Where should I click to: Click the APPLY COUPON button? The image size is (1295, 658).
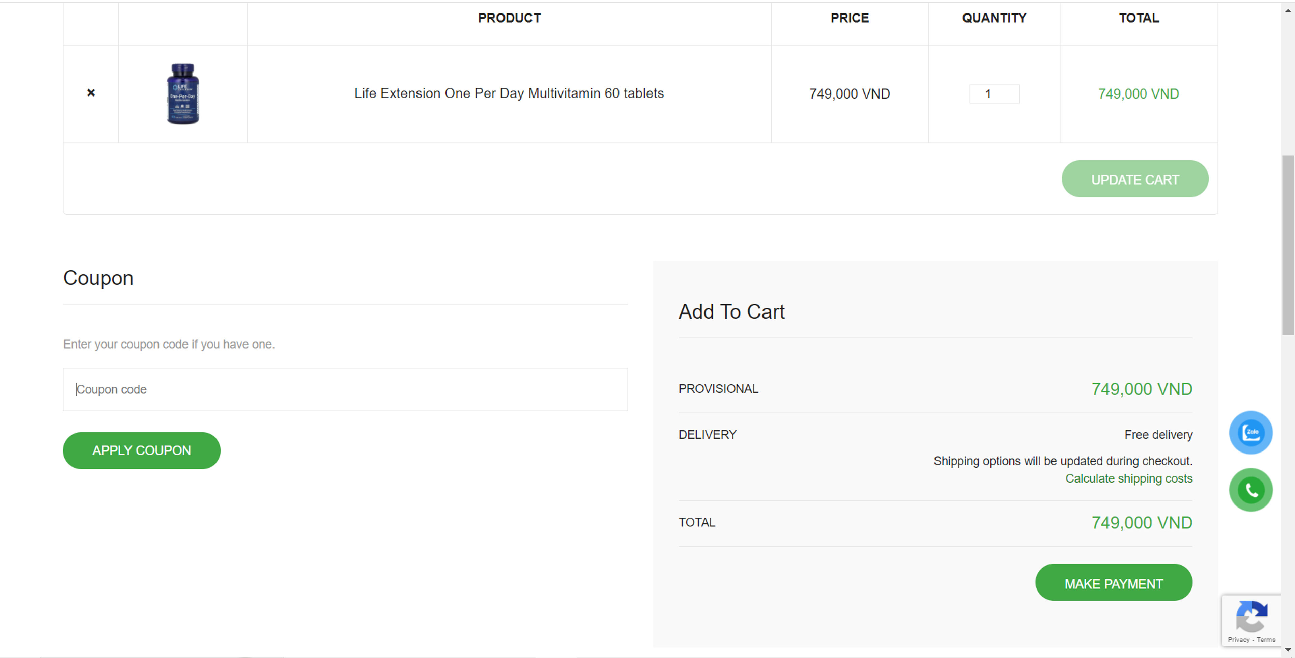click(x=141, y=450)
